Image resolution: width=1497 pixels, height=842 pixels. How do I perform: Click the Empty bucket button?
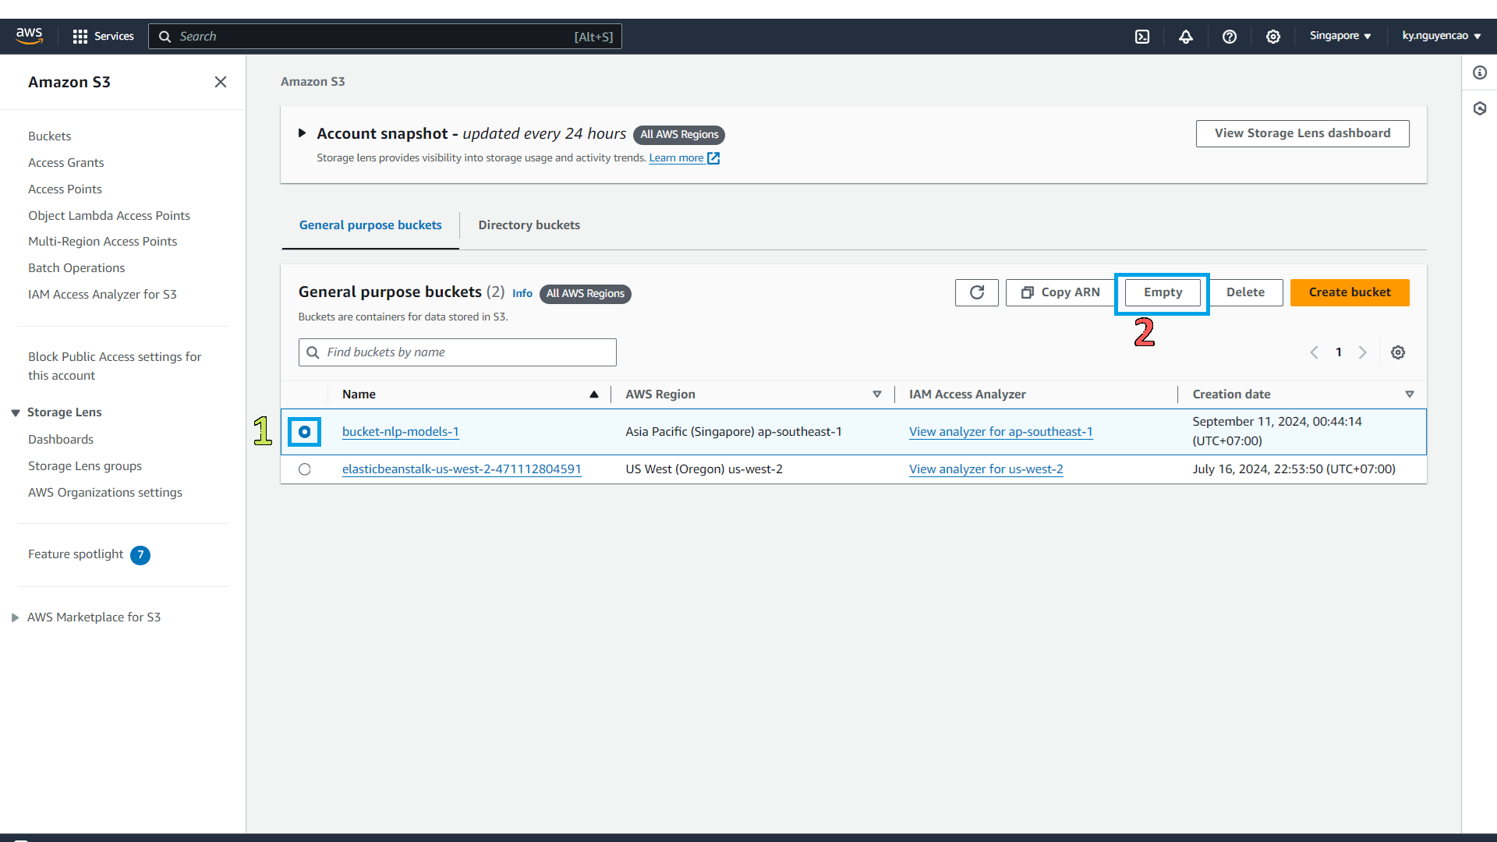[x=1163, y=292]
